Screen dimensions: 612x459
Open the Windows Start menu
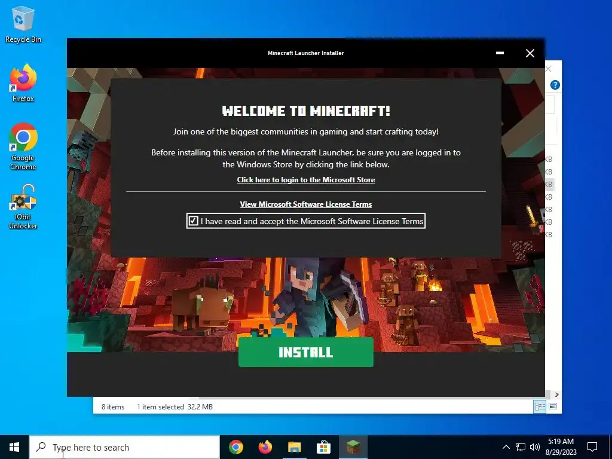pos(14,447)
